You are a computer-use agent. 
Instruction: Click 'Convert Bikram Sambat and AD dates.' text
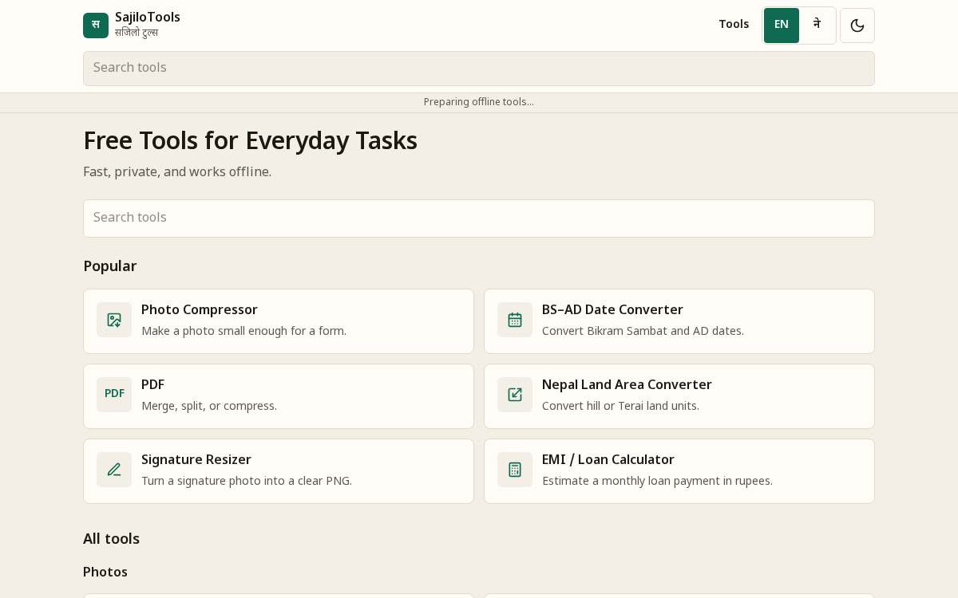(x=643, y=331)
